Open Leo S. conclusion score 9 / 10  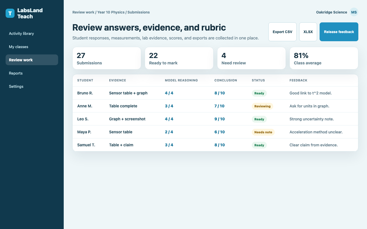[x=219, y=119]
